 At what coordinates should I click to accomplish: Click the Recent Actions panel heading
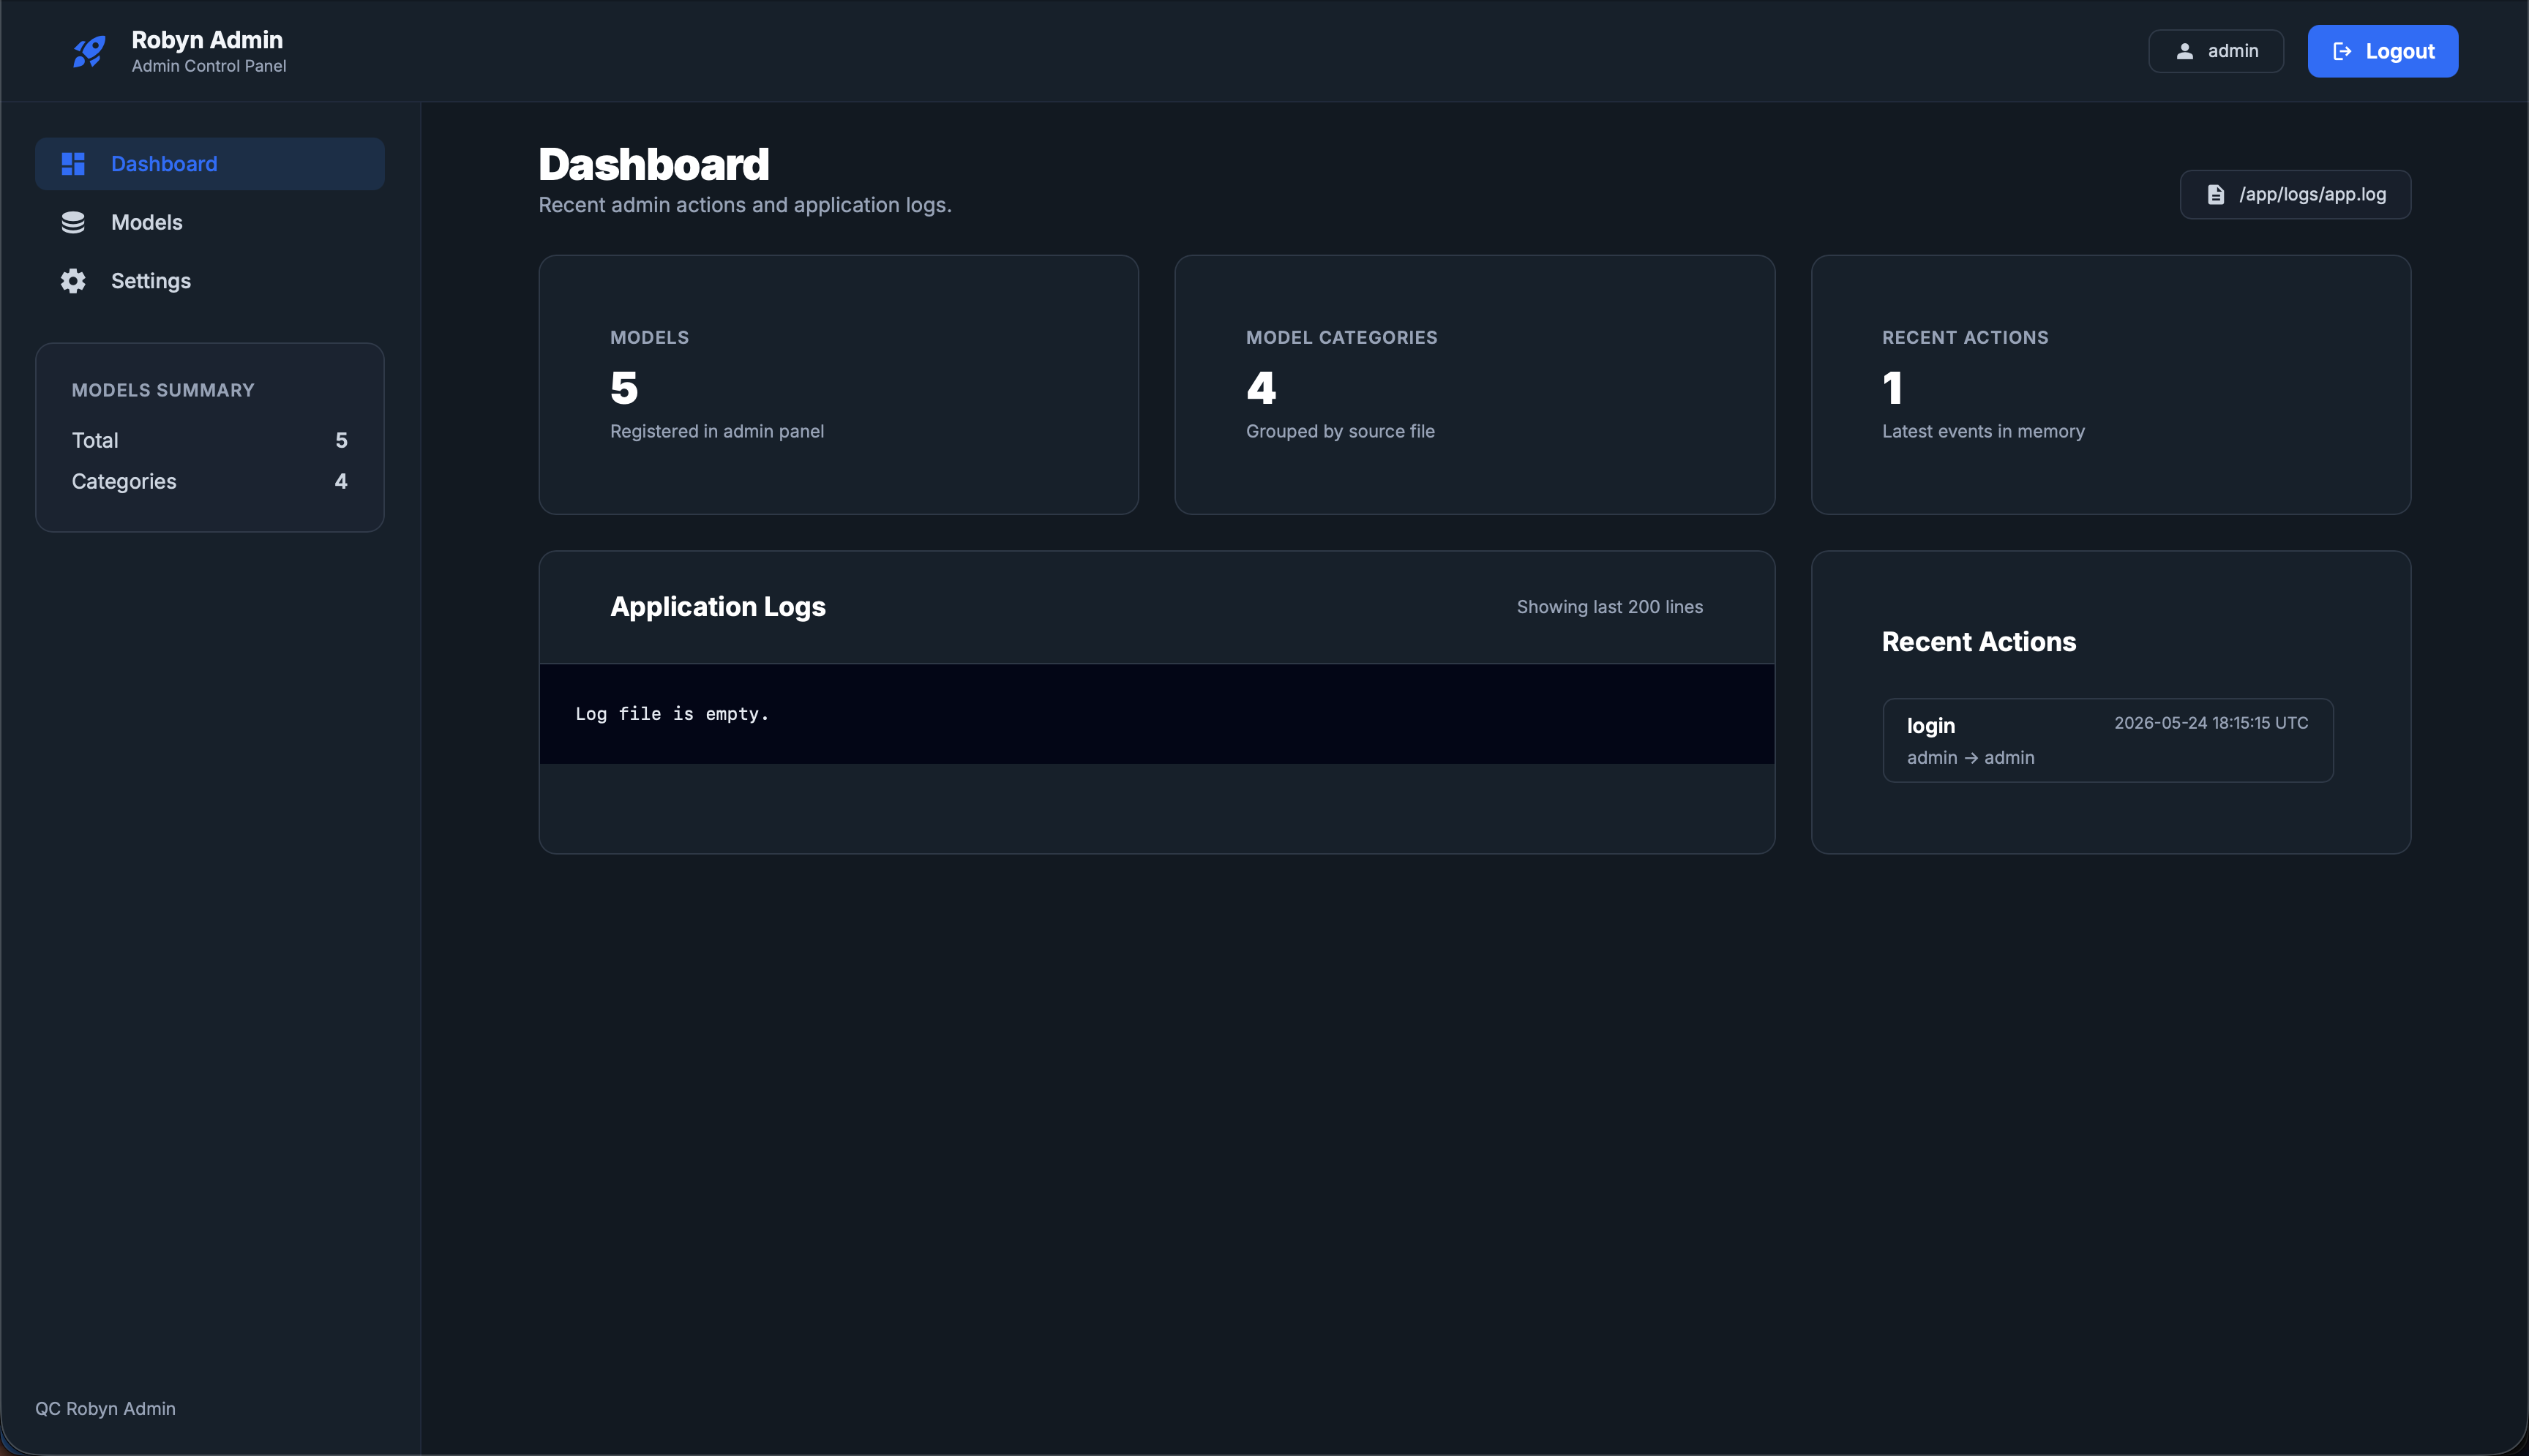[1979, 642]
